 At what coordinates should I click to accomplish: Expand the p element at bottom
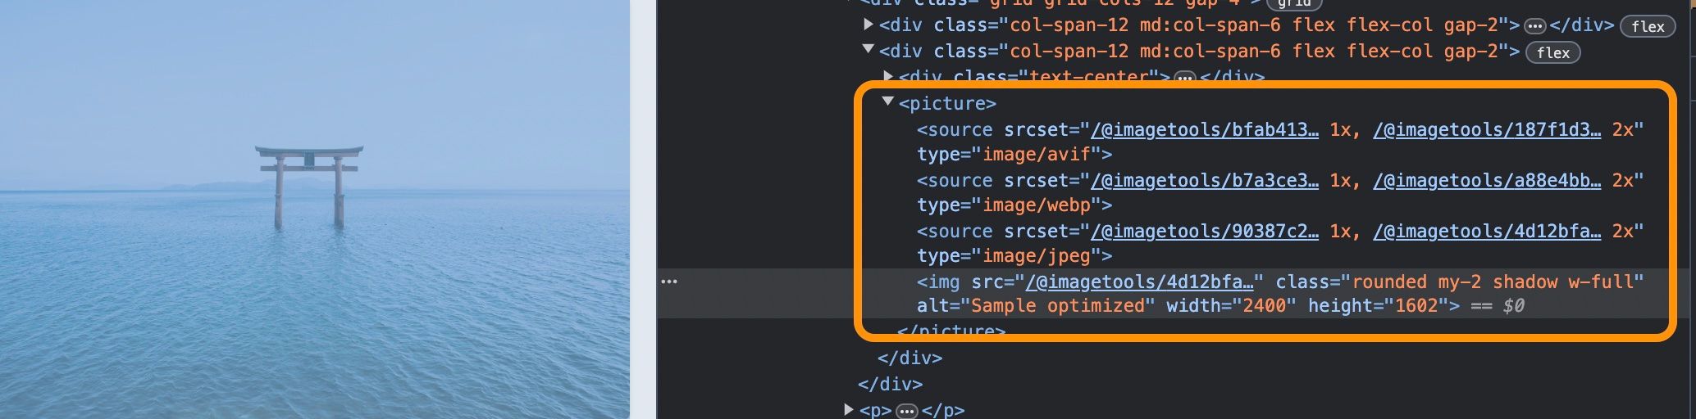coord(849,408)
